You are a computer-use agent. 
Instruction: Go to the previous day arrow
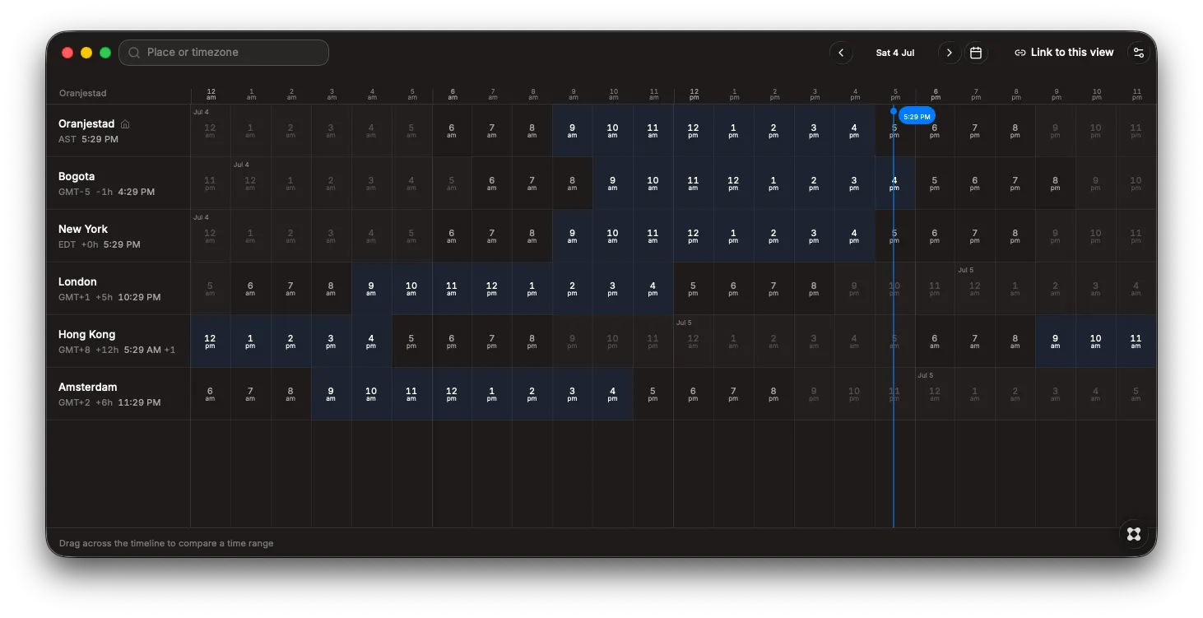coord(841,53)
